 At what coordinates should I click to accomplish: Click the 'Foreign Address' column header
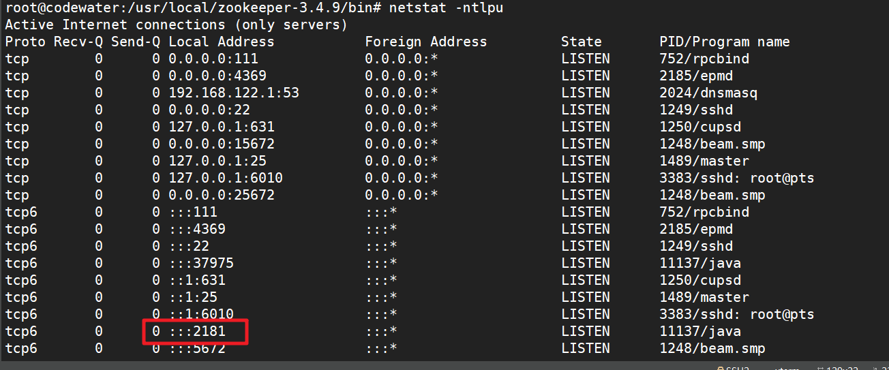(425, 42)
